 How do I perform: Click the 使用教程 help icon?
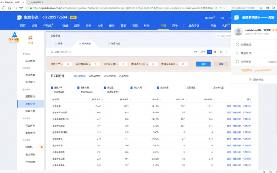[x=238, y=45]
